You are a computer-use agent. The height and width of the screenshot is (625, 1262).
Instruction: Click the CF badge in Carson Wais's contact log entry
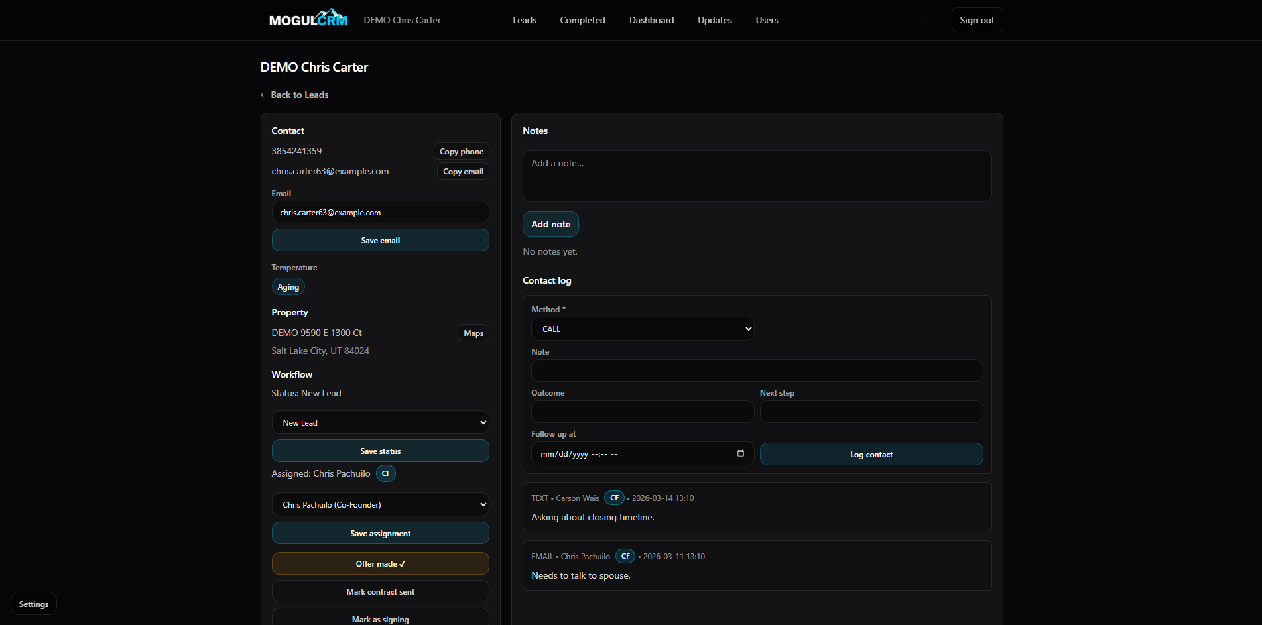click(x=614, y=498)
